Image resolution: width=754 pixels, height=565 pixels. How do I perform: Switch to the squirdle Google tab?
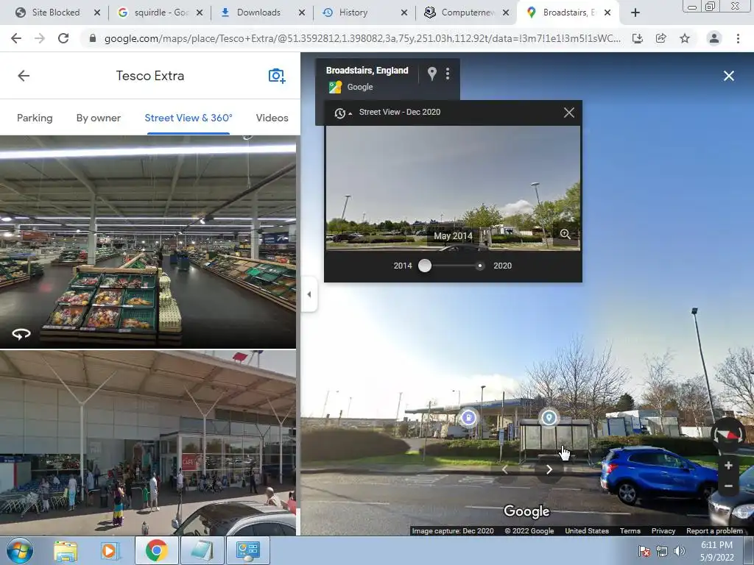point(161,13)
